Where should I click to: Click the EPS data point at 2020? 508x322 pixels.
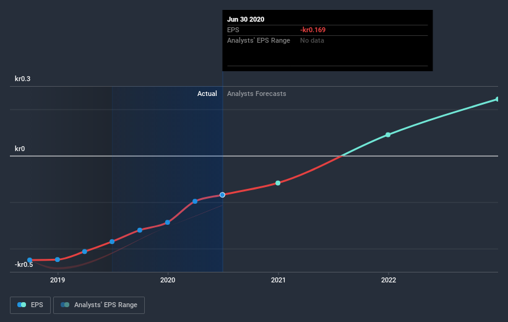coord(168,222)
